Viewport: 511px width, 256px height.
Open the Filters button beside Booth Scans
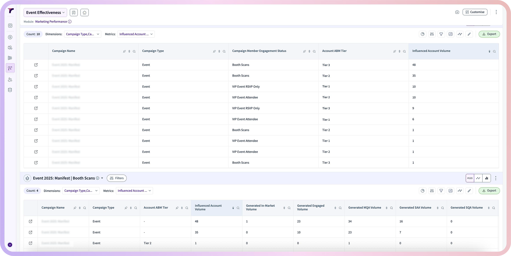[x=117, y=178]
